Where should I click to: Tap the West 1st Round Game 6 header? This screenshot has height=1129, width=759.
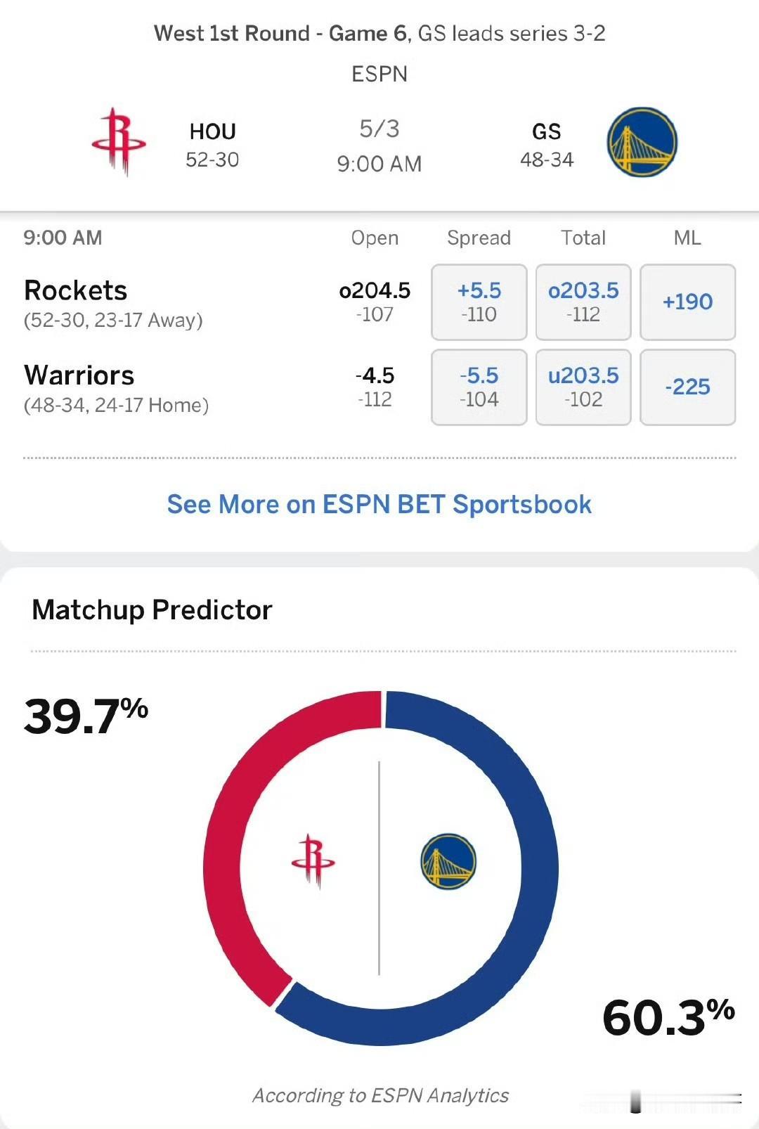pos(379,33)
